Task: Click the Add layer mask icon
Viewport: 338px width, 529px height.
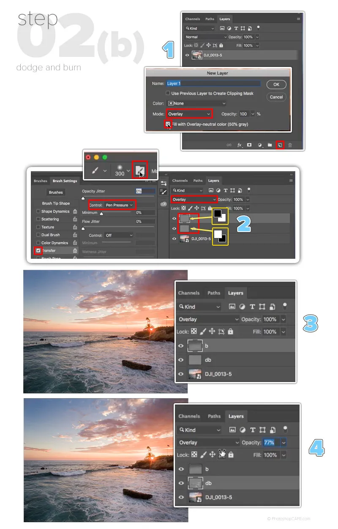Action: coord(249,145)
